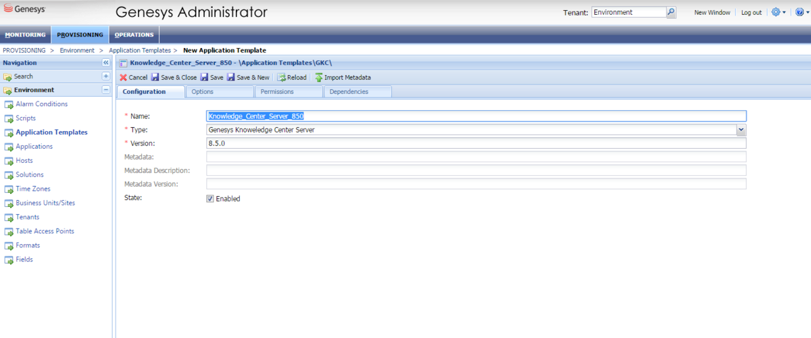This screenshot has height=338, width=811.
Task: Click the Table Access Points folder icon
Action: point(9,232)
